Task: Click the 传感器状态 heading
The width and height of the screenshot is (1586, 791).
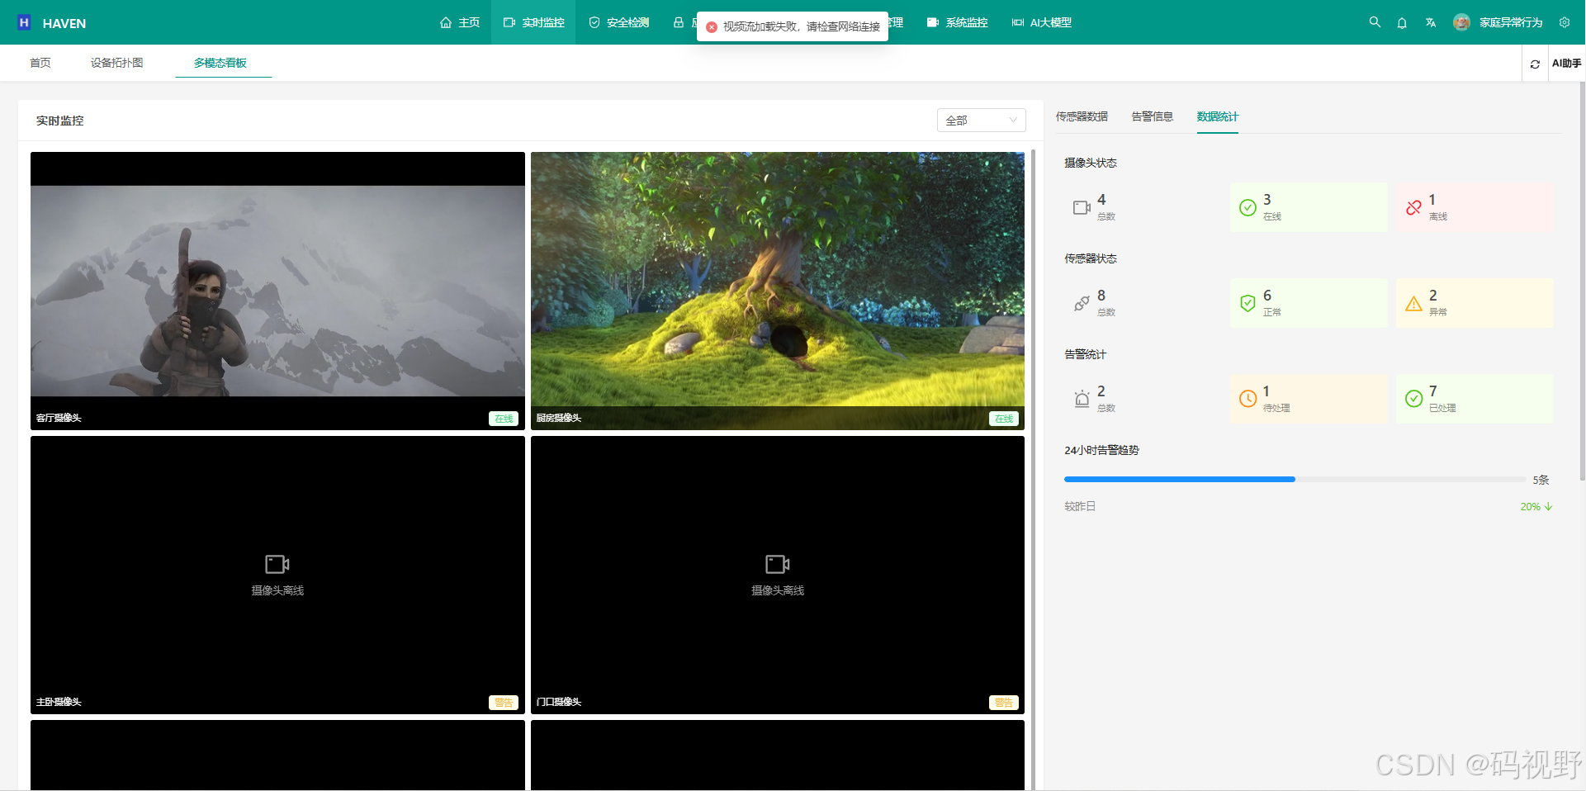Action: coord(1090,258)
